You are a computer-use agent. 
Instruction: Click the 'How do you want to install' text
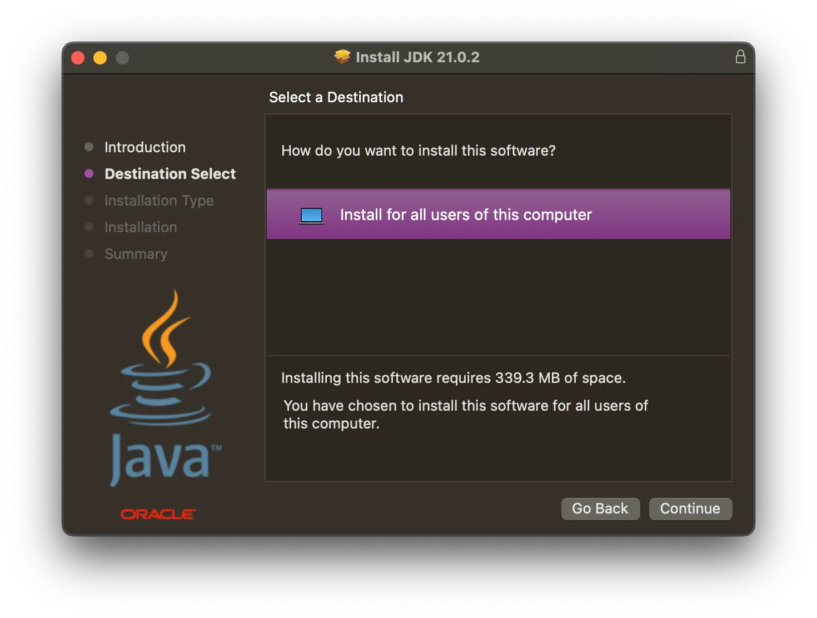pos(419,151)
